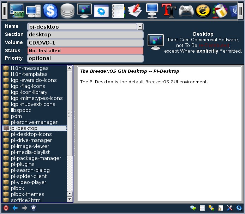Click the Not Installed status field
Image resolution: width=245 pixels, height=214 pixels.
tap(85, 50)
